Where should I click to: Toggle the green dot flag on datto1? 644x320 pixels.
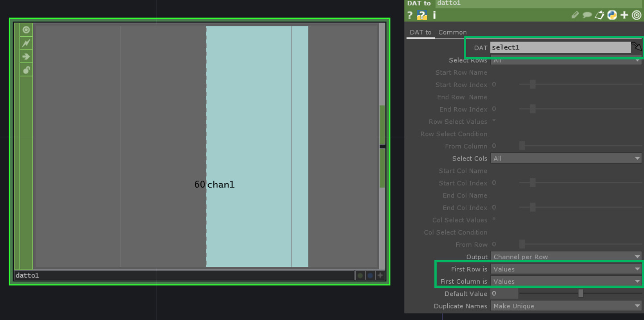[x=360, y=275]
